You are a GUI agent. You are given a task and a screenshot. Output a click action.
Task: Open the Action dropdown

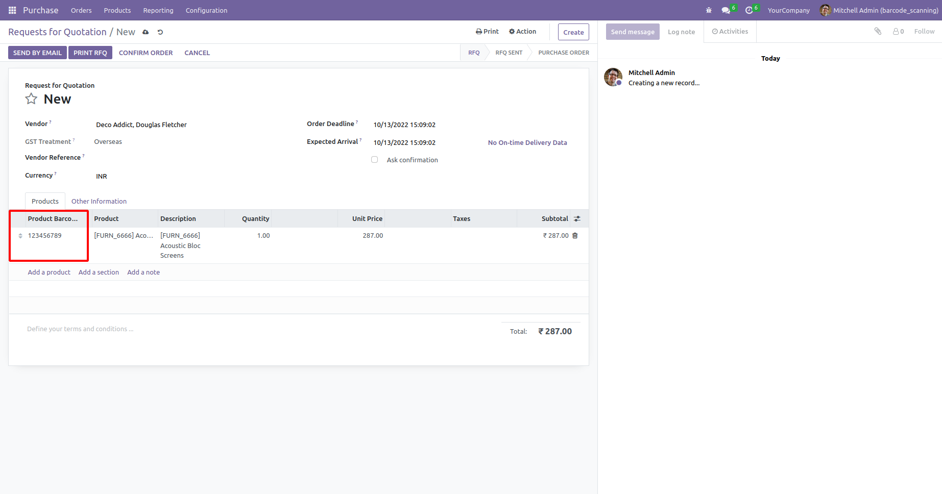[x=522, y=32]
